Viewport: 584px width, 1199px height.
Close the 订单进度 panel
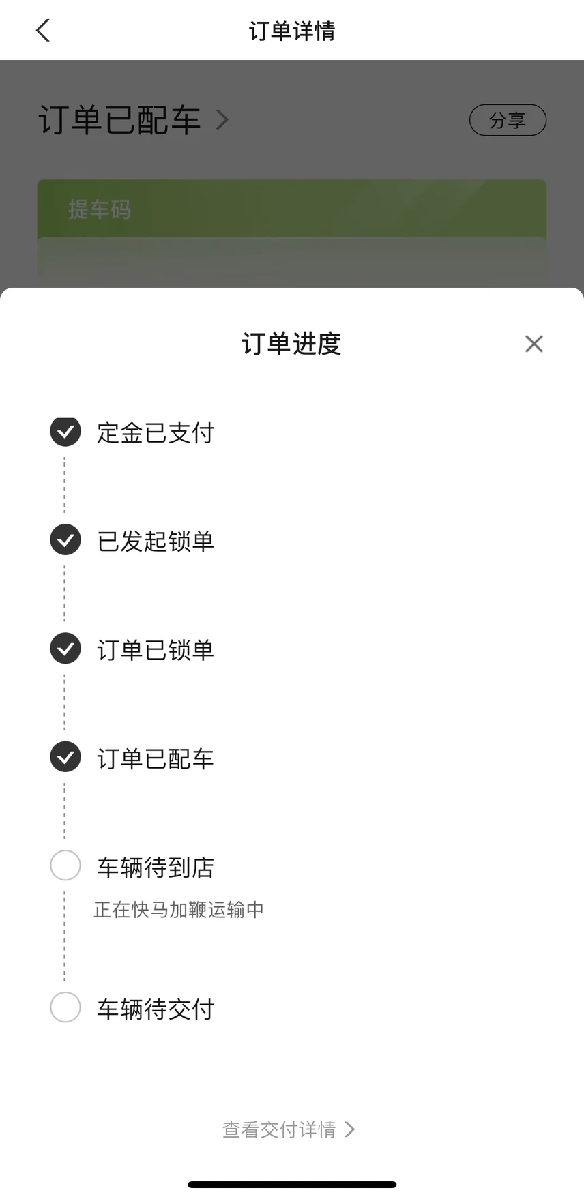pyautogui.click(x=534, y=344)
